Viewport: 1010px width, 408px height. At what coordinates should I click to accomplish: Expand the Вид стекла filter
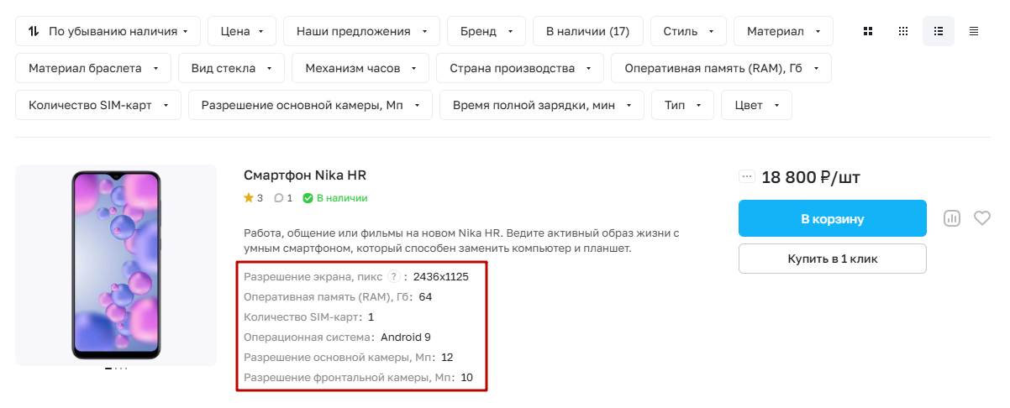231,68
